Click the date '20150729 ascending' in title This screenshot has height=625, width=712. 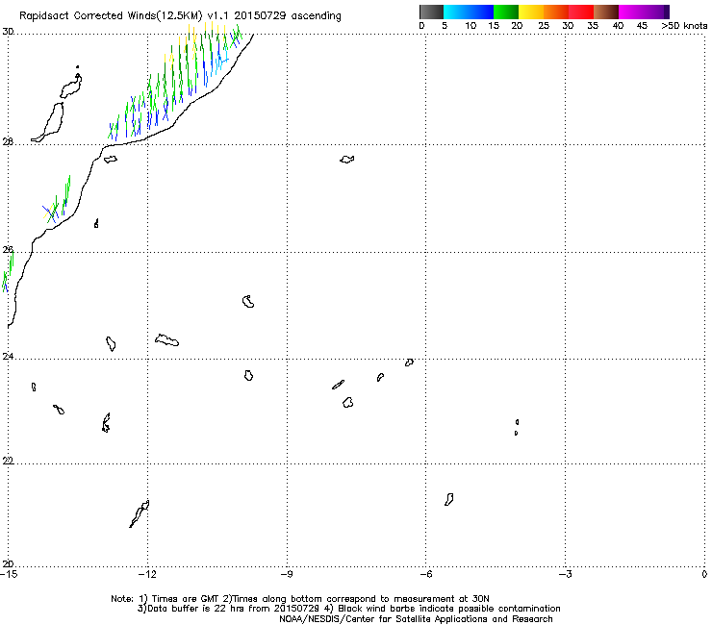(x=288, y=16)
